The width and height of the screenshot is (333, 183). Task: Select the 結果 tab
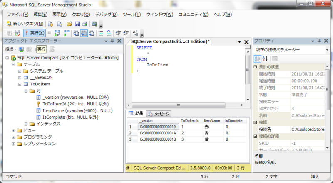(136, 113)
